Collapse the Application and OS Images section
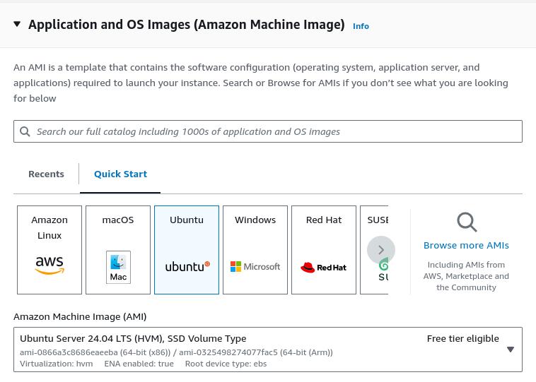The height and width of the screenshot is (382, 536). [x=17, y=24]
